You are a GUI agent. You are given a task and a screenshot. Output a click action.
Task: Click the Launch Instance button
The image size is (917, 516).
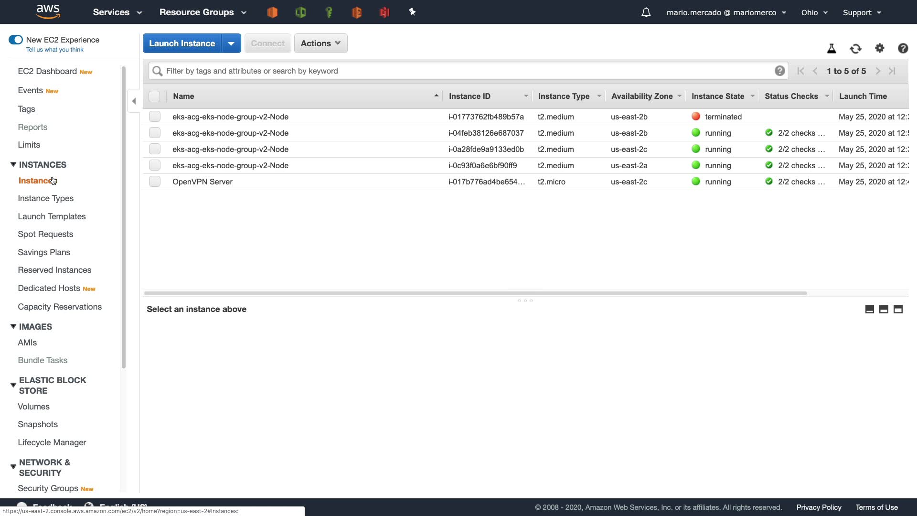[x=182, y=43]
